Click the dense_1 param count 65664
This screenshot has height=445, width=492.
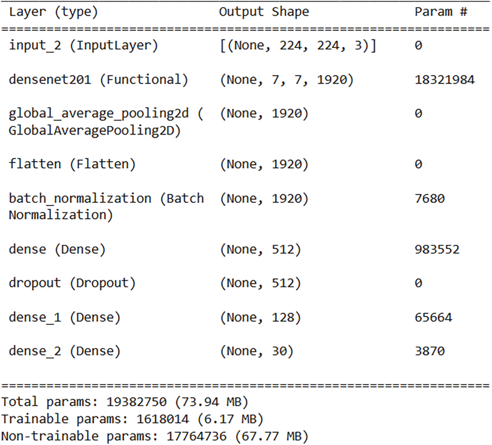433,317
